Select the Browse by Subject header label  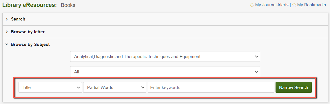point(30,44)
